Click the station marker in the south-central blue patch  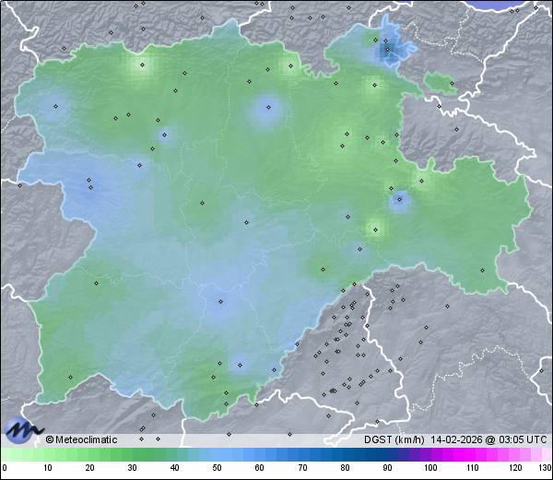(219, 300)
